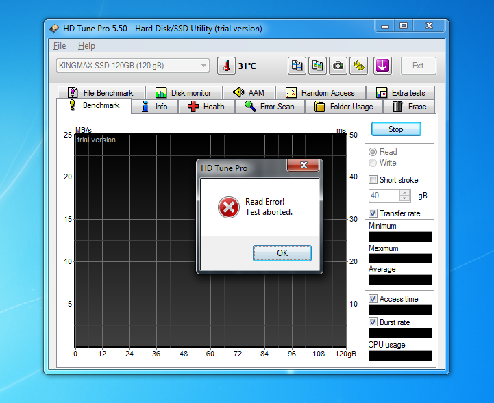Toggle the Transfer rate checkbox
Image resolution: width=494 pixels, height=403 pixels.
(373, 213)
